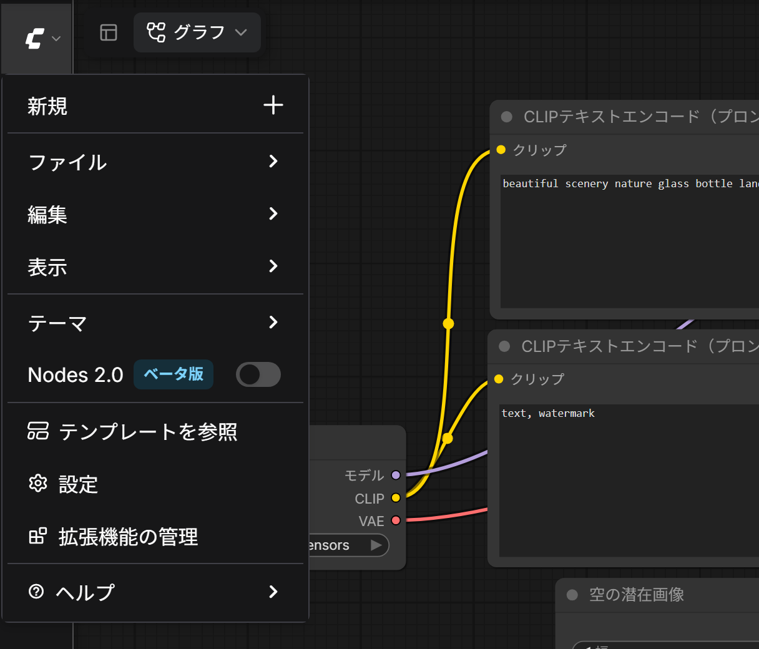Click the lower yellow link midpoint dot
Screen dimensions: 759x649
click(x=448, y=439)
